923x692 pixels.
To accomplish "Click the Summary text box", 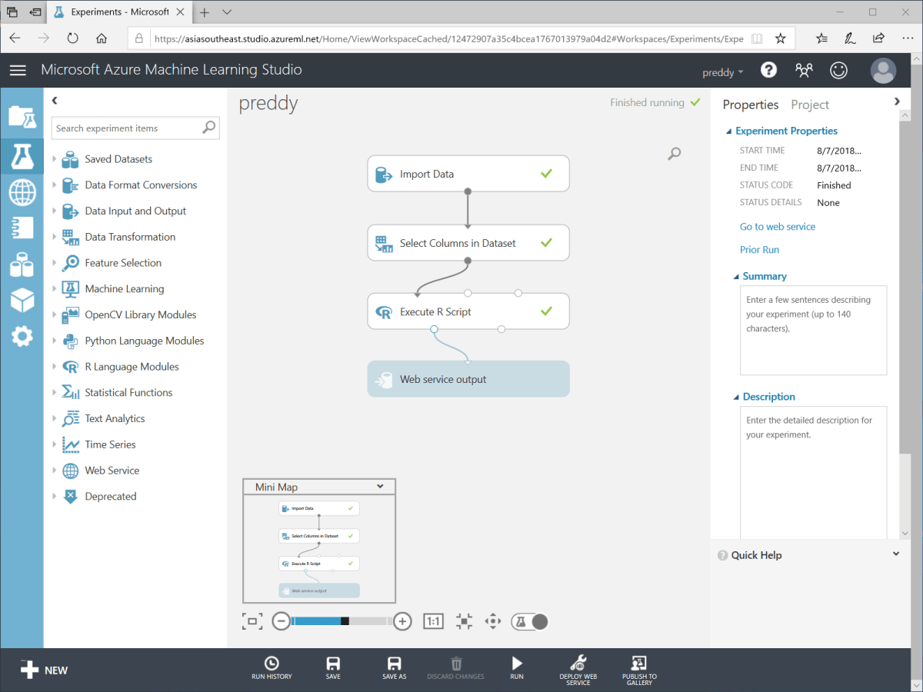I will pyautogui.click(x=813, y=331).
